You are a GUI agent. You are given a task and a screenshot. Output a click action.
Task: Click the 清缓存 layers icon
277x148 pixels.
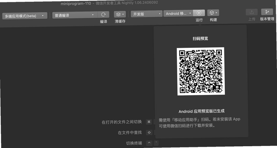[118, 14]
